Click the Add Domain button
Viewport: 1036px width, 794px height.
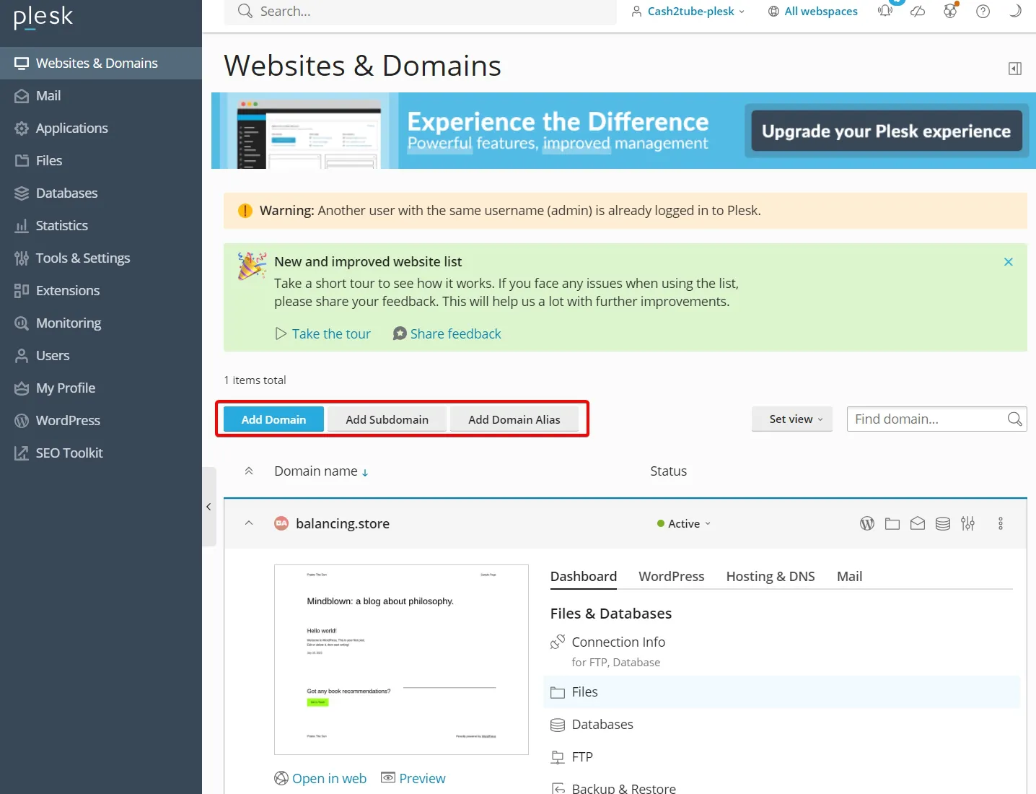click(273, 419)
